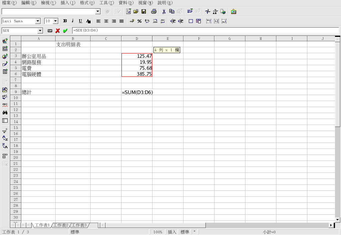
Task: Expand the SUM name box dropdown
Action: pos(40,31)
